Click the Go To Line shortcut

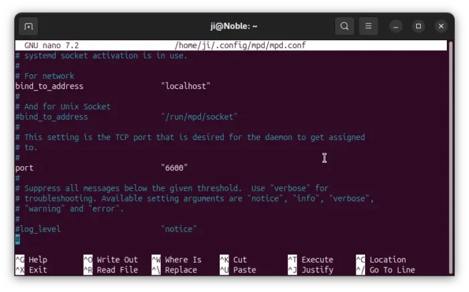tap(392, 270)
